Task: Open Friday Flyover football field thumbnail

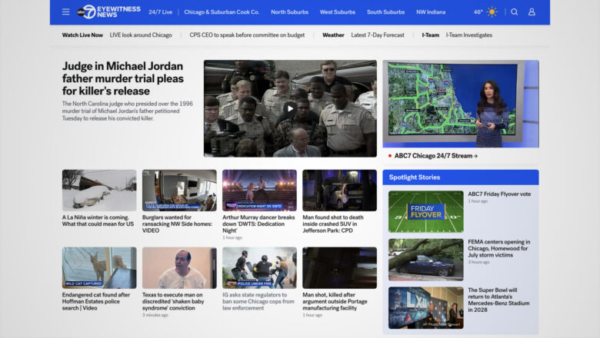Action: (x=426, y=211)
